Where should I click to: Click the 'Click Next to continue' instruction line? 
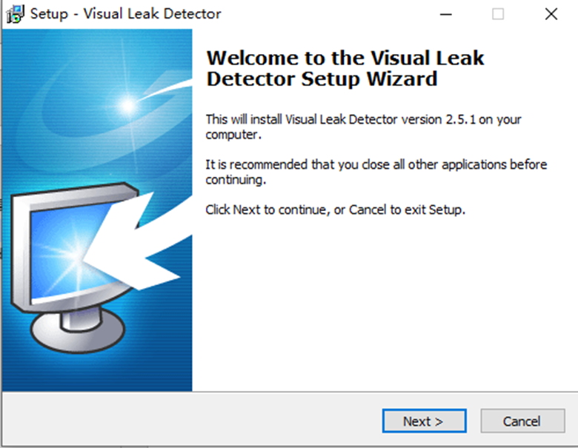pyautogui.click(x=335, y=210)
